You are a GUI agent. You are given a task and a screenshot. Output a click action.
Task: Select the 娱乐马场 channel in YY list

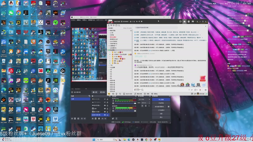[113, 31]
